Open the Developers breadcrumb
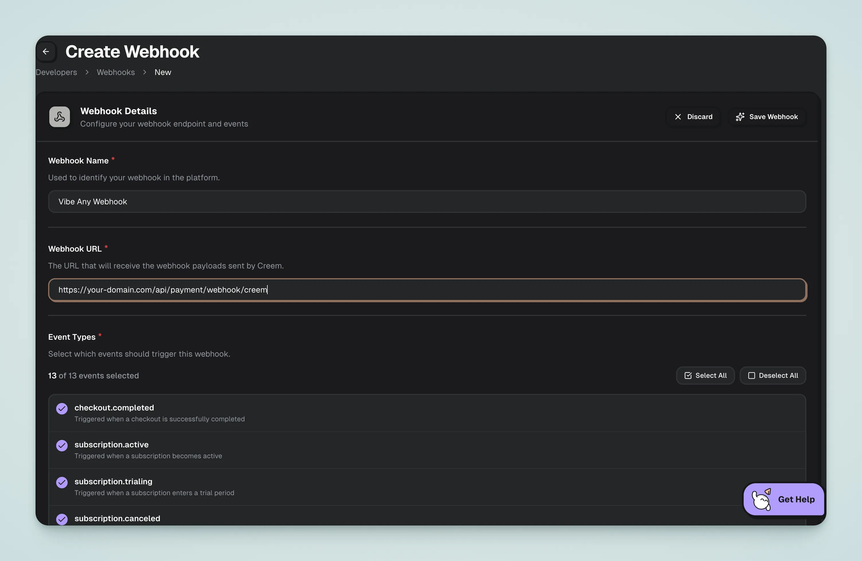The image size is (862, 561). coord(56,72)
